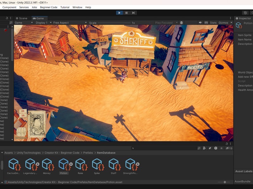This screenshot has height=189, width=253.
Task: Open the Beginner Code menu
Action: pyautogui.click(x=49, y=7)
